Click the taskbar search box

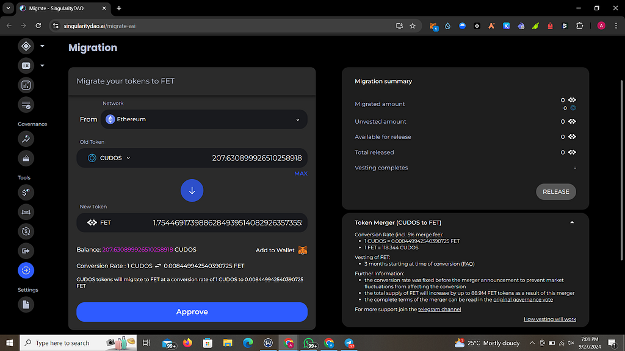(x=78, y=342)
